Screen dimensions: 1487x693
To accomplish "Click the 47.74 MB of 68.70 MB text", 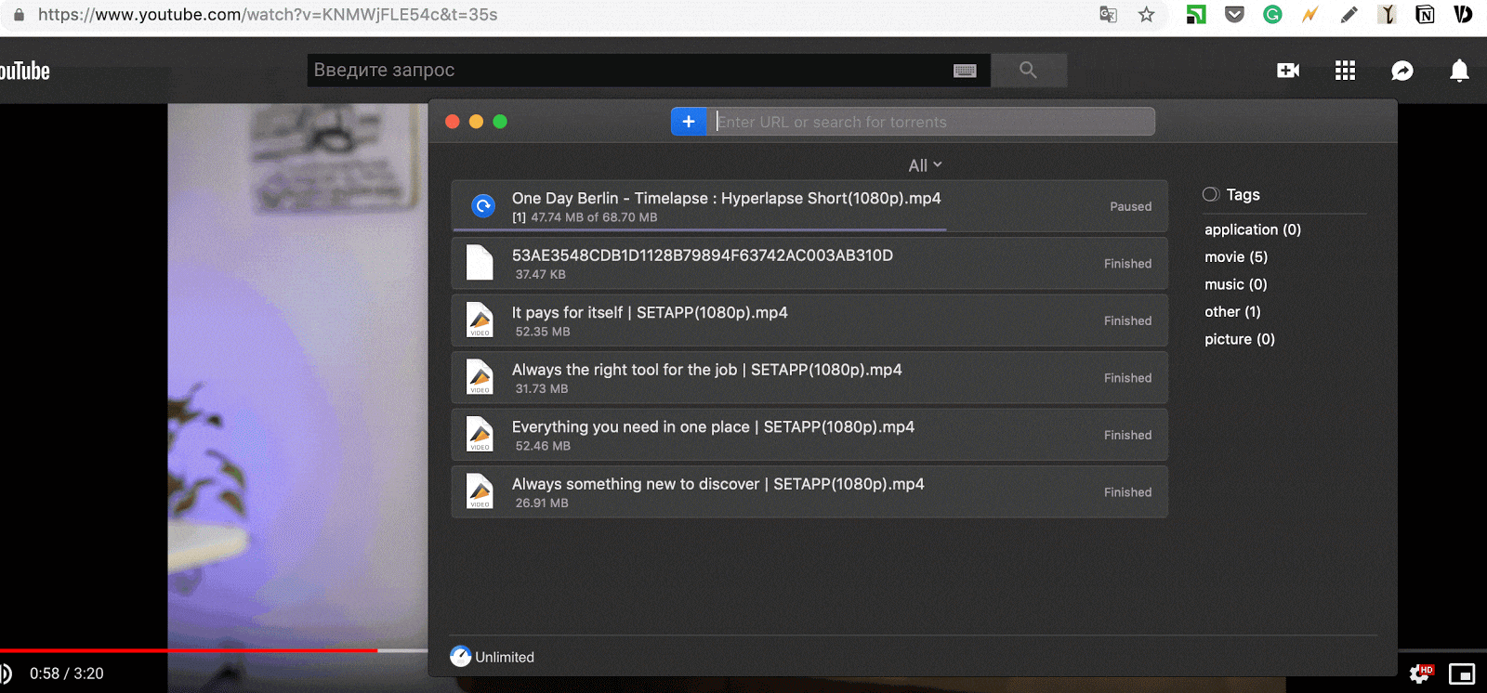I will click(x=594, y=217).
